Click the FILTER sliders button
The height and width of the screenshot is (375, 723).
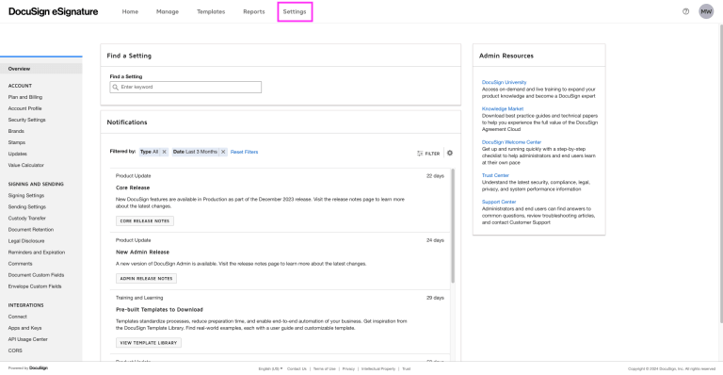(x=428, y=154)
